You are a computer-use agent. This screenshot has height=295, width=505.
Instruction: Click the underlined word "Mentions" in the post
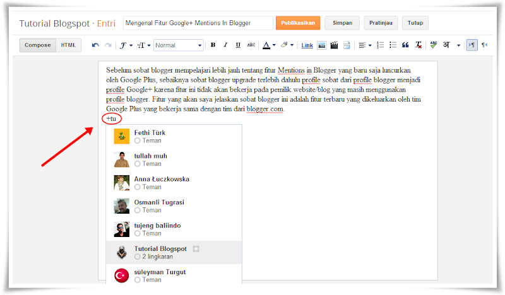click(x=291, y=70)
